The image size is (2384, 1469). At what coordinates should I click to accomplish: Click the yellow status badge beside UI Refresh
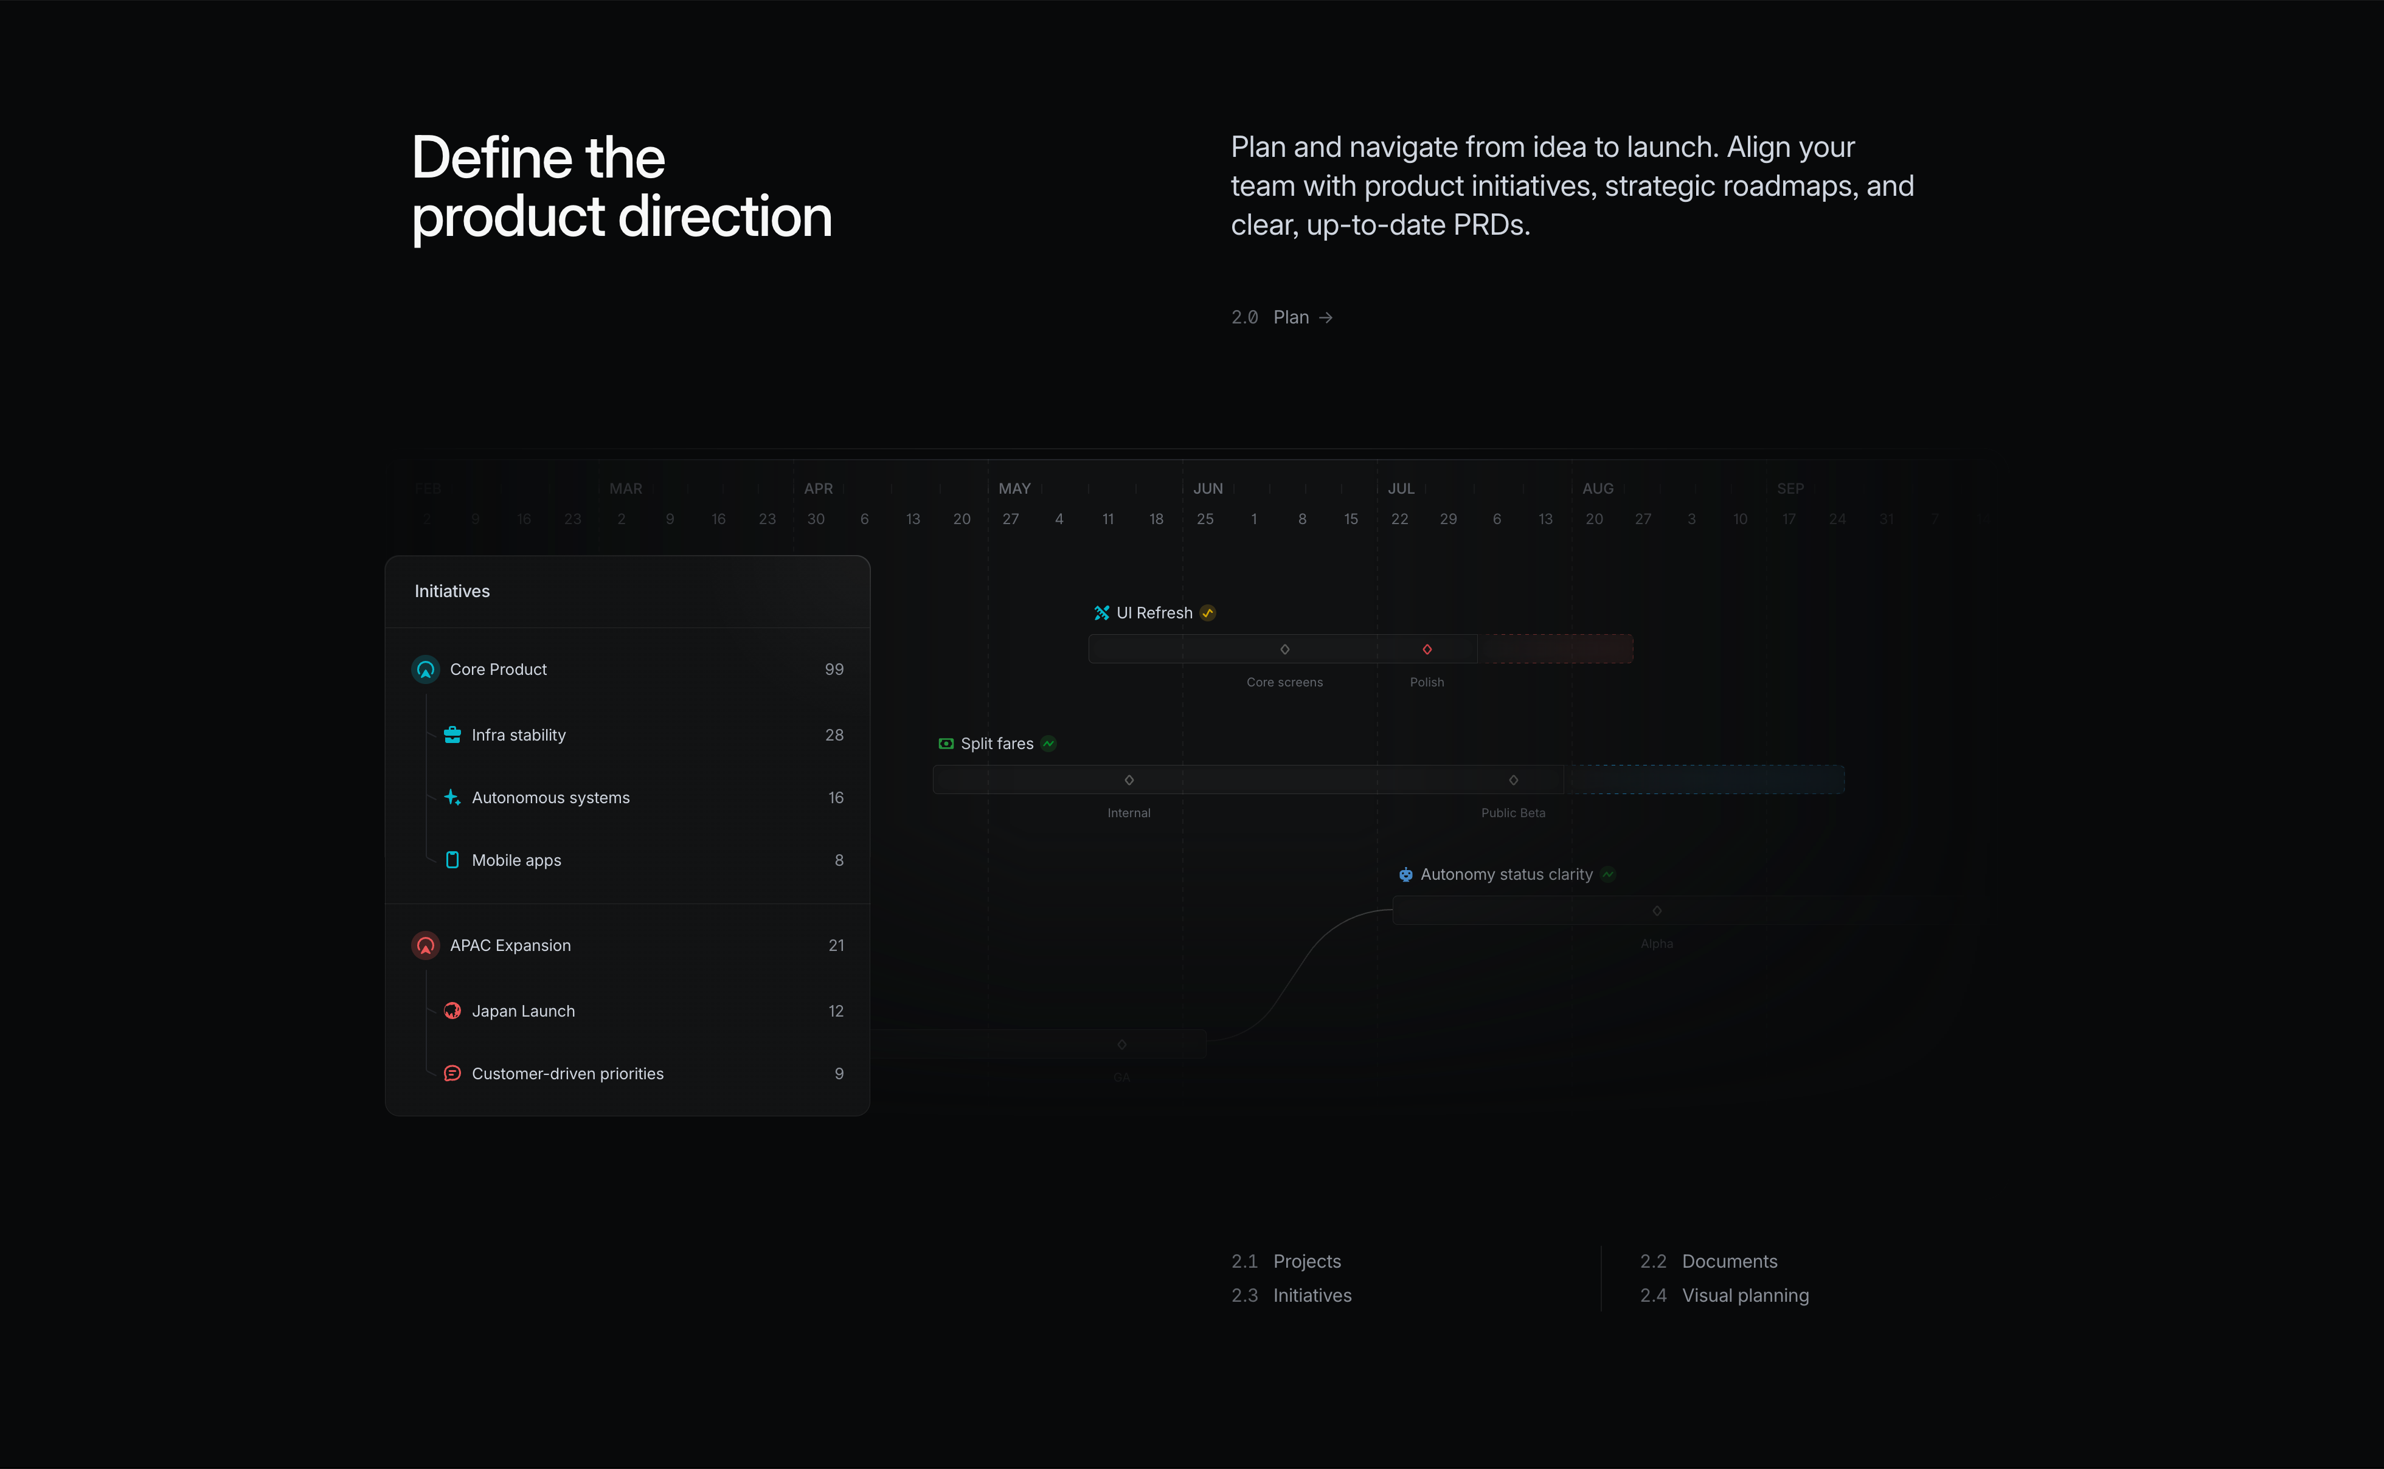[x=1208, y=613]
